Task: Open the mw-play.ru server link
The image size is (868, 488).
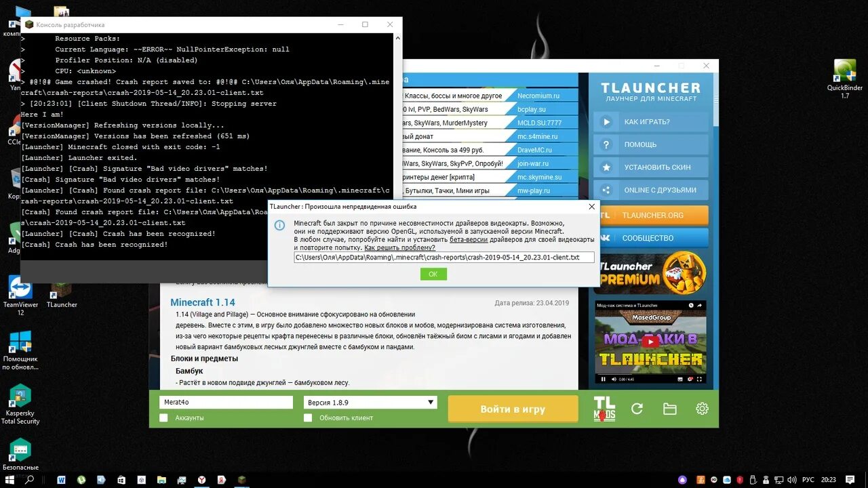Action: (533, 191)
